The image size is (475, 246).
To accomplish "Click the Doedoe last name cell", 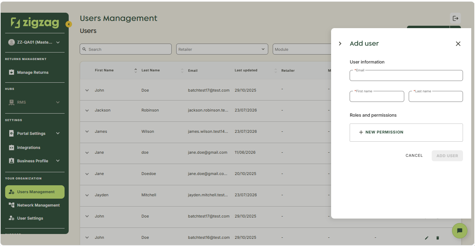I will coord(149,174).
